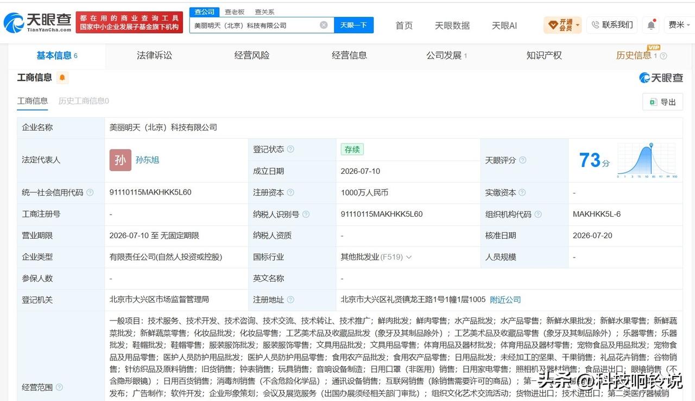This screenshot has width=695, height=401.
Task: Select the 历史工商信息 sub-tab
Action: tap(84, 101)
